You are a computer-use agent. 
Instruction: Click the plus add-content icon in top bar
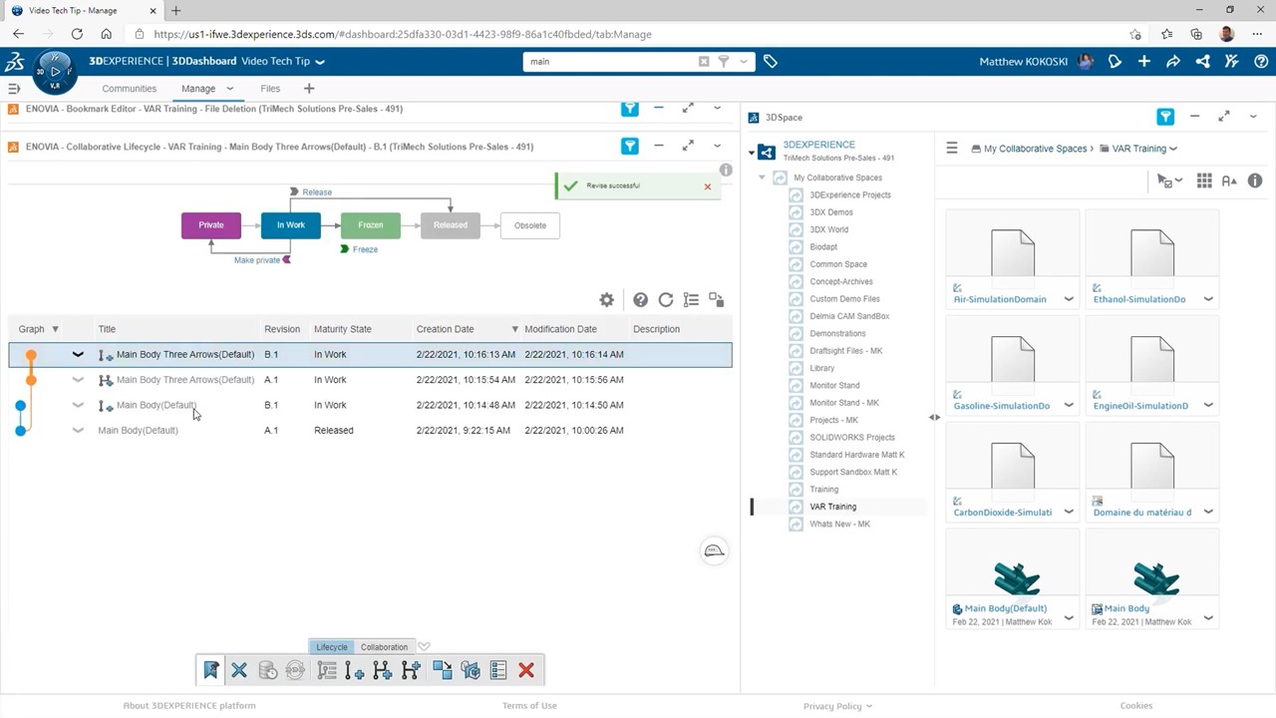[x=1144, y=62]
